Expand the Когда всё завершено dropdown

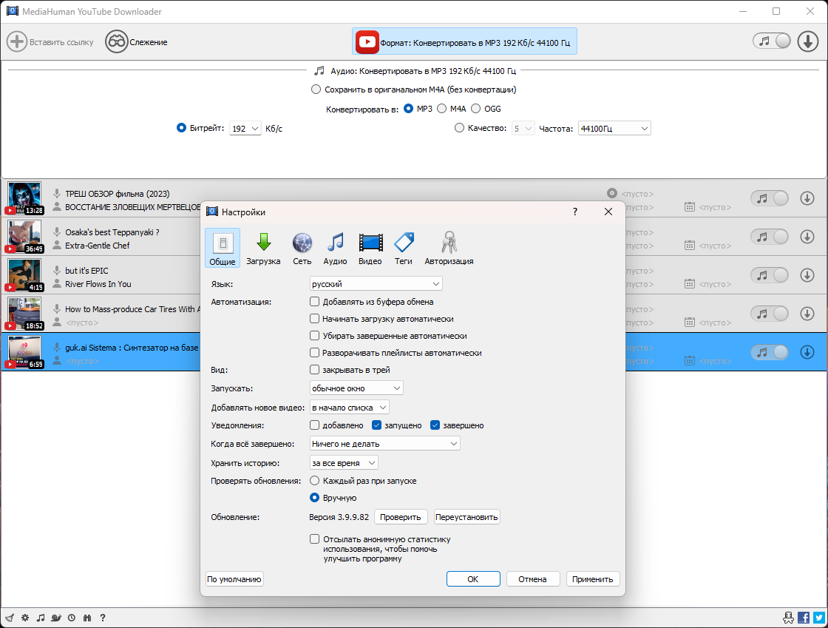coord(384,444)
